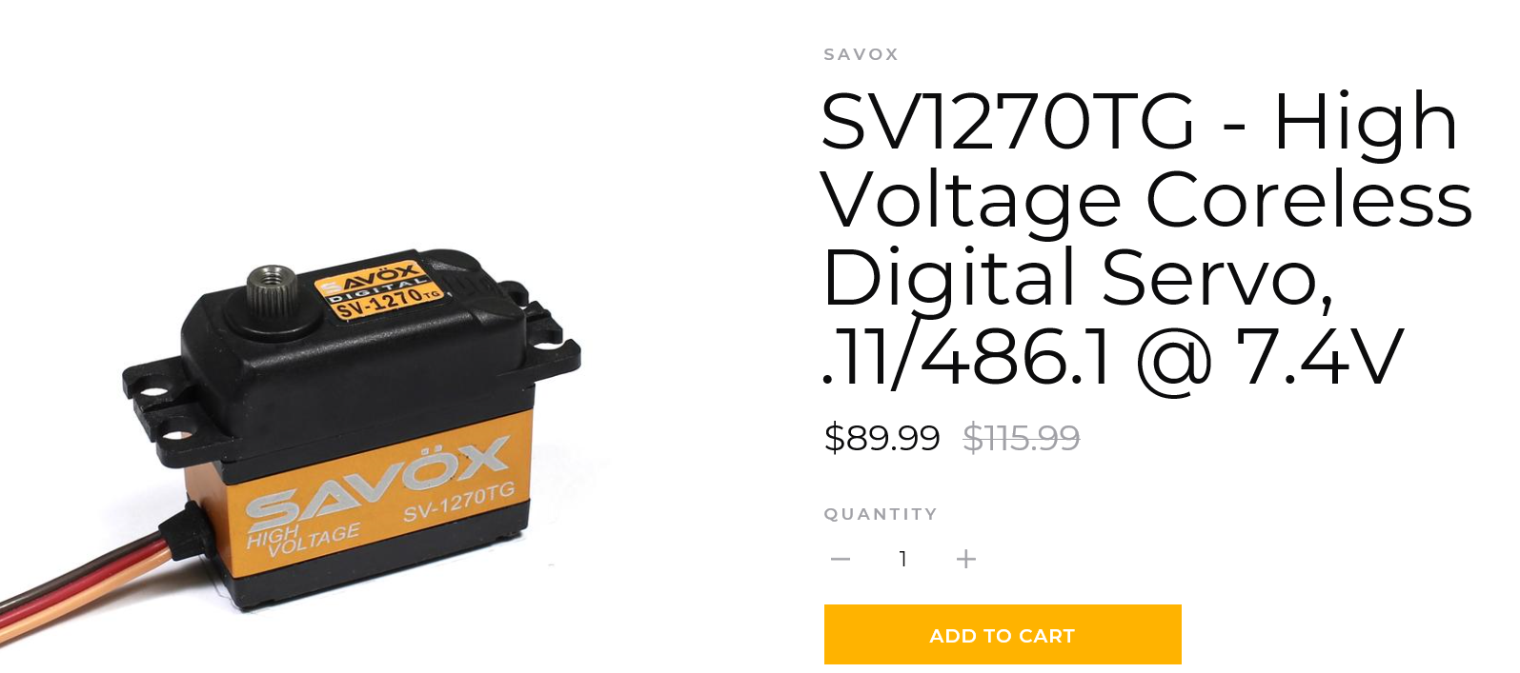The width and height of the screenshot is (1520, 673).
Task: Click the SV1270TG product title
Action: click(x=1147, y=238)
